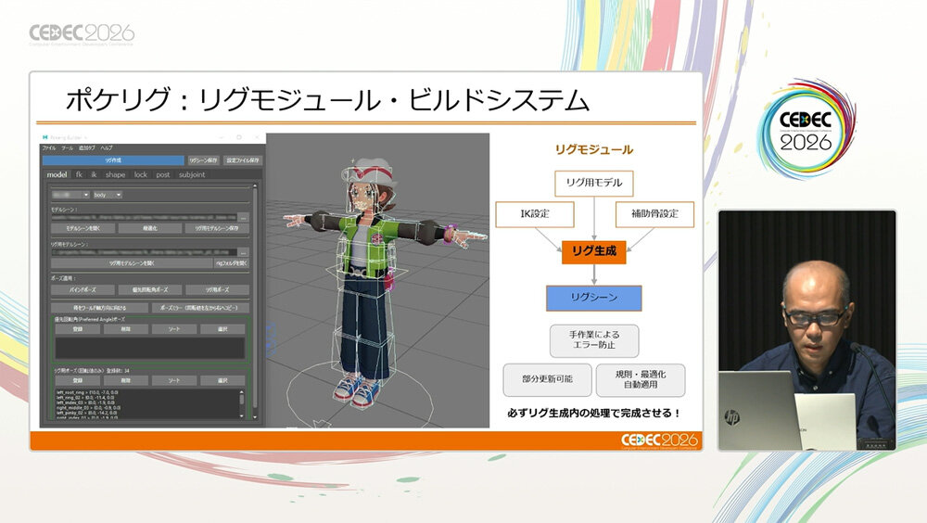927x523 pixels.
Task: Click the browse "..." button for モデルシーン path
Action: 243,218
